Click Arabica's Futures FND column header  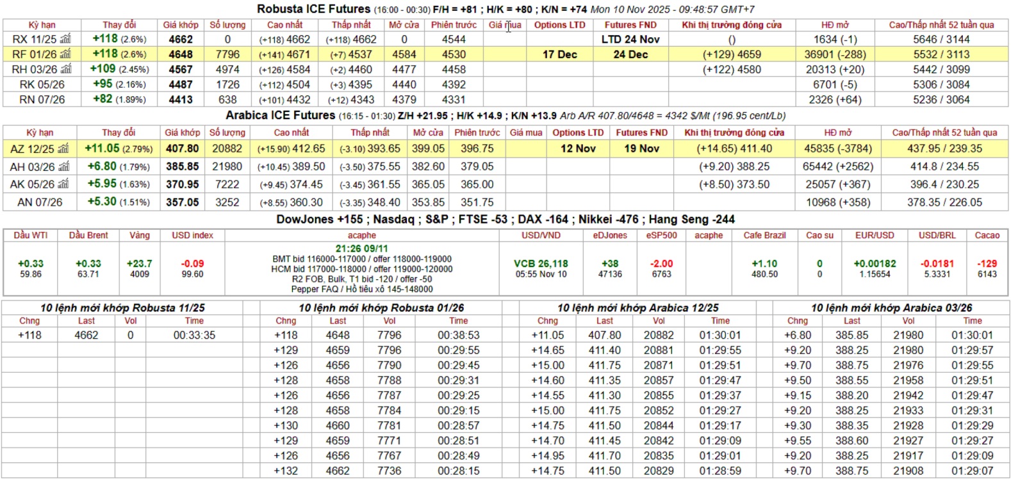click(x=641, y=133)
